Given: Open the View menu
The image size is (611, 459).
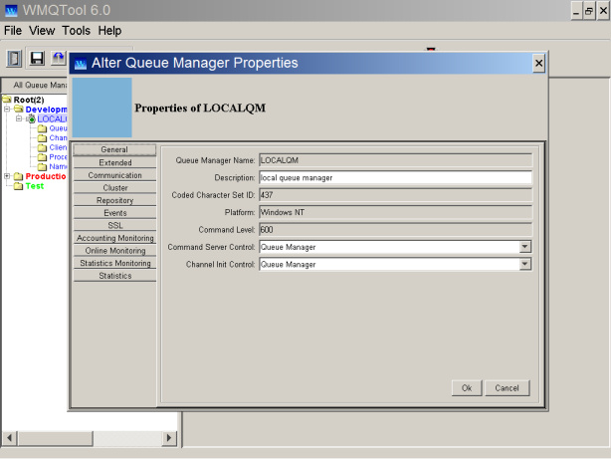Looking at the screenshot, I should (x=42, y=31).
